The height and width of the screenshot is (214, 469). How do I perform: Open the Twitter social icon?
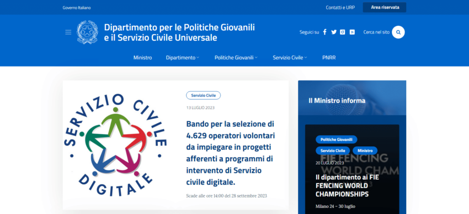click(x=334, y=32)
